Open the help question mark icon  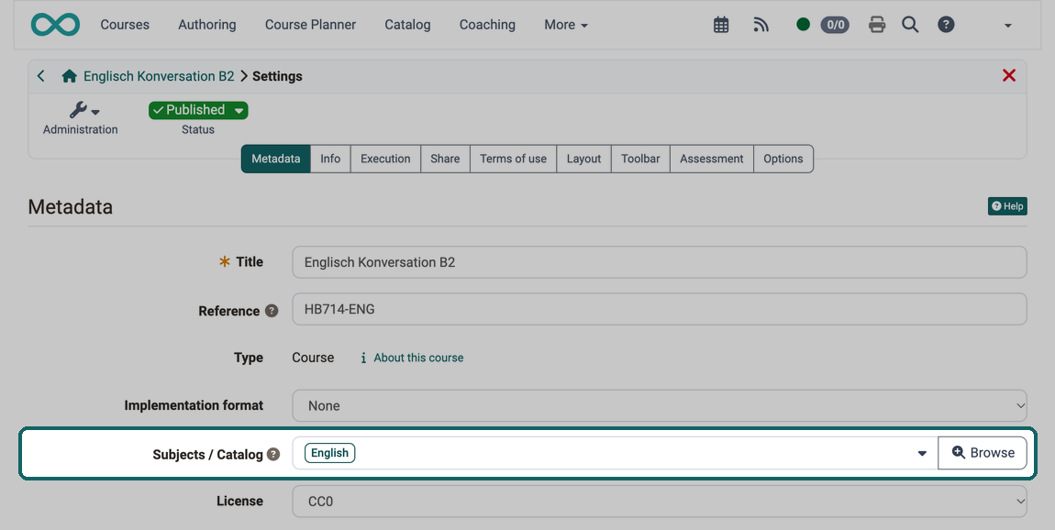946,25
